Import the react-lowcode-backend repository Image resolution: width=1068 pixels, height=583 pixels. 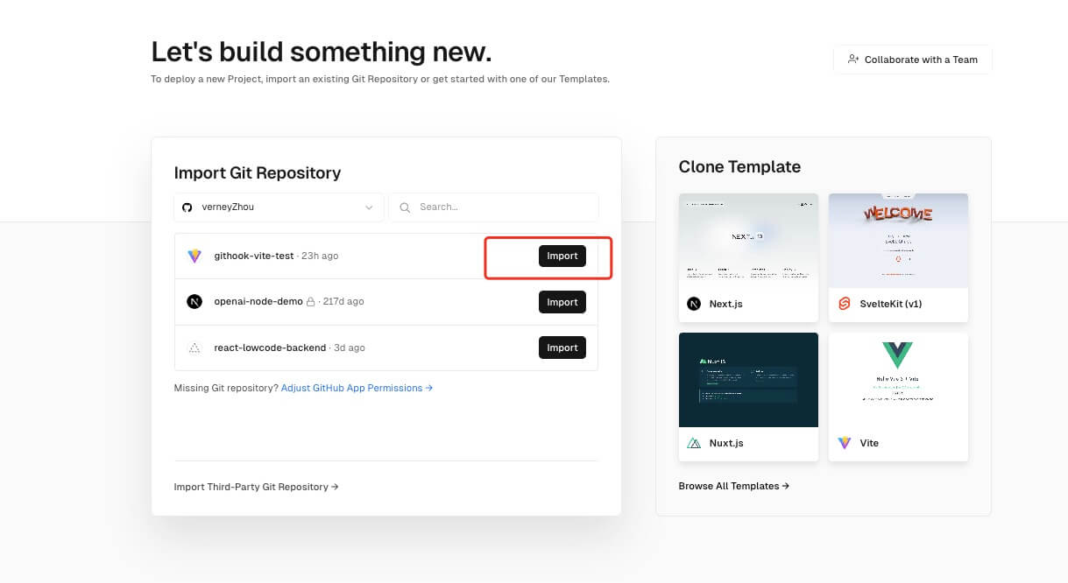[x=562, y=348]
